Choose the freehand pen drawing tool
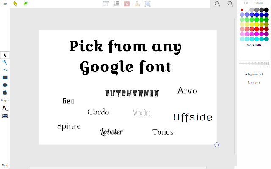This screenshot has height=169, width=271. pos(5,63)
